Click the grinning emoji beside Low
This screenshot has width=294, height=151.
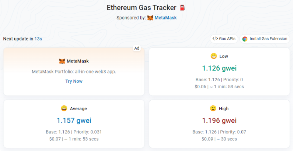(213, 56)
